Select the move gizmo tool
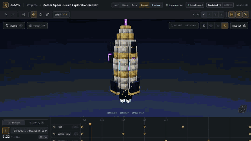The width and height of the screenshot is (251, 141). click(34, 14)
